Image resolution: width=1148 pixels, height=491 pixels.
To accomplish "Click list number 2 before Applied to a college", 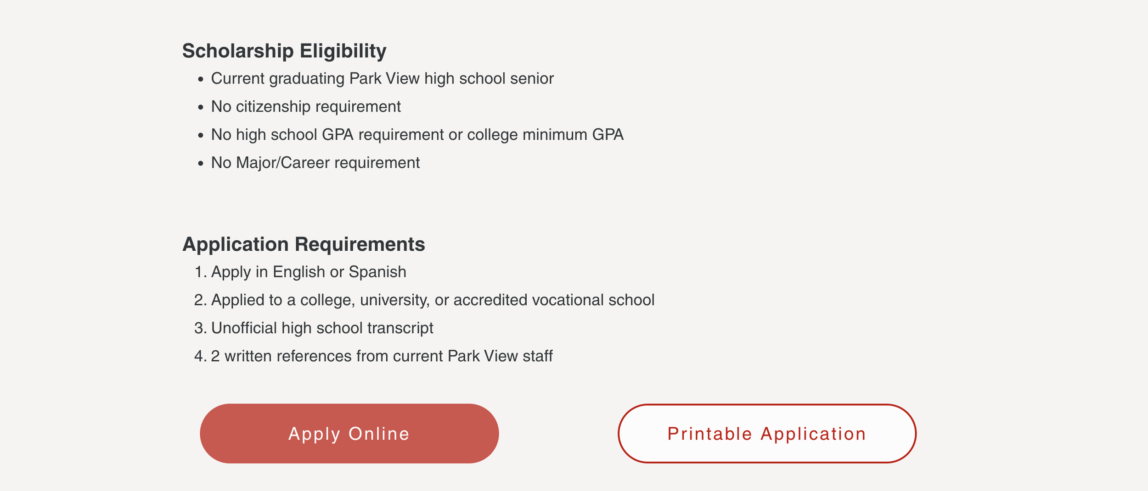I will click(201, 300).
